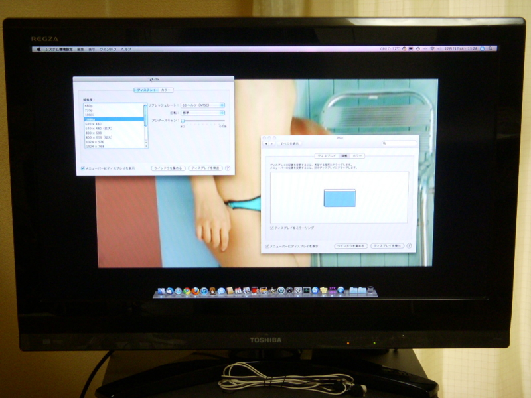Click the Spotlight search icon in menu bar
The image size is (531, 398).
pos(491,48)
